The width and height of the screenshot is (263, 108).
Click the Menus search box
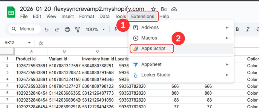point(25,29)
